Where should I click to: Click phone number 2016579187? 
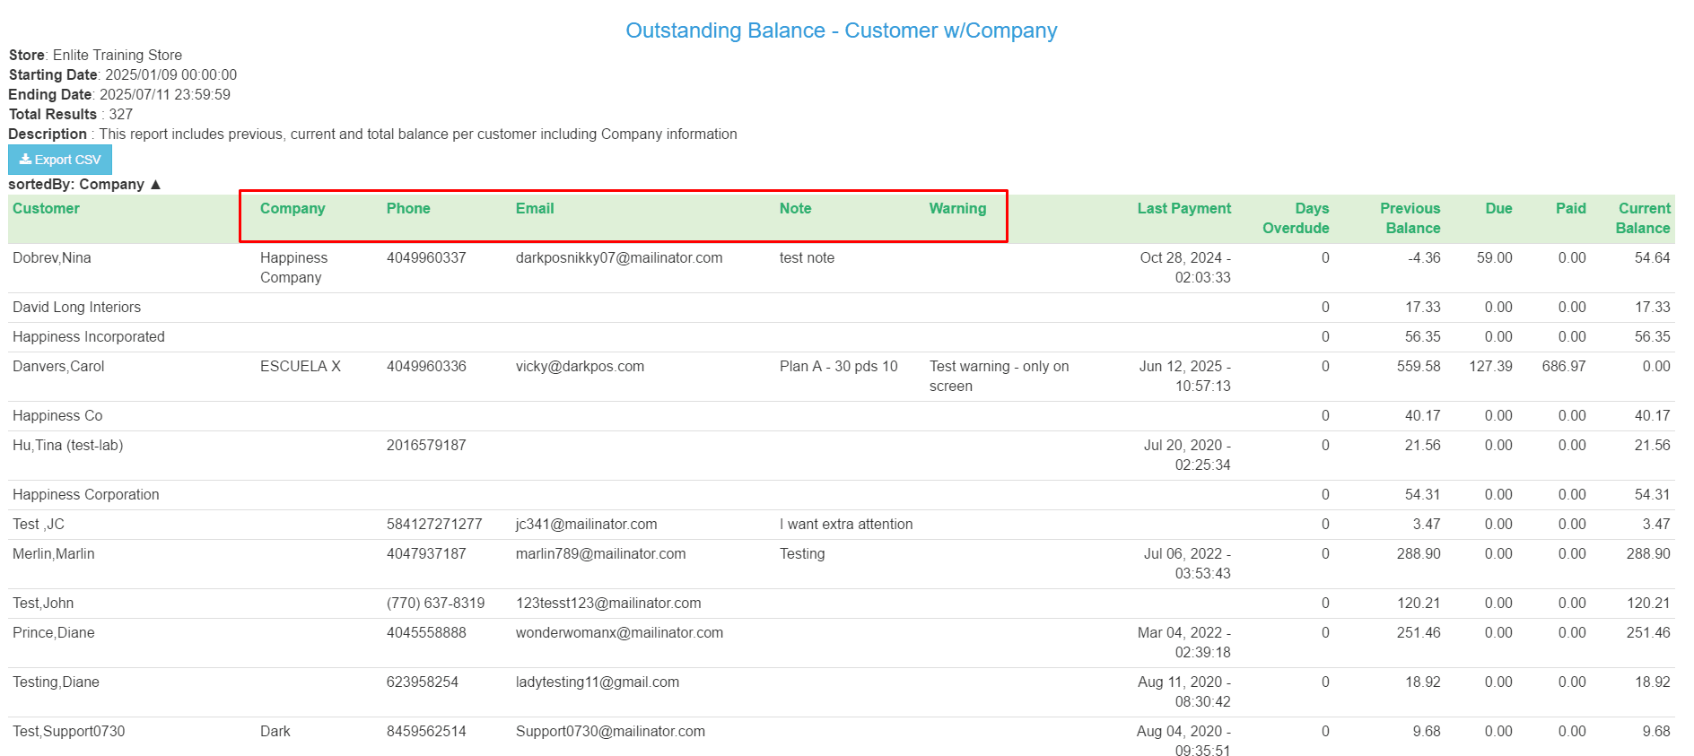426,445
